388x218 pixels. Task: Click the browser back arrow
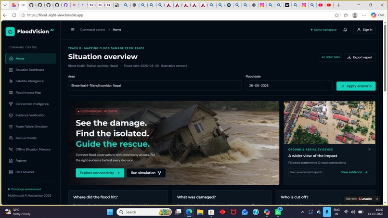(x=5, y=15)
